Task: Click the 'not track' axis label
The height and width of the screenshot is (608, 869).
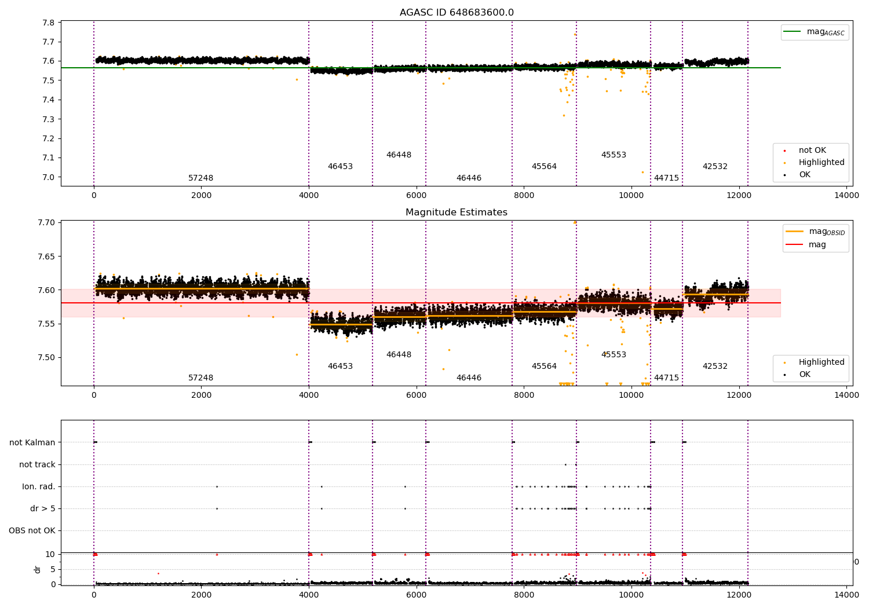Action: coord(37,465)
